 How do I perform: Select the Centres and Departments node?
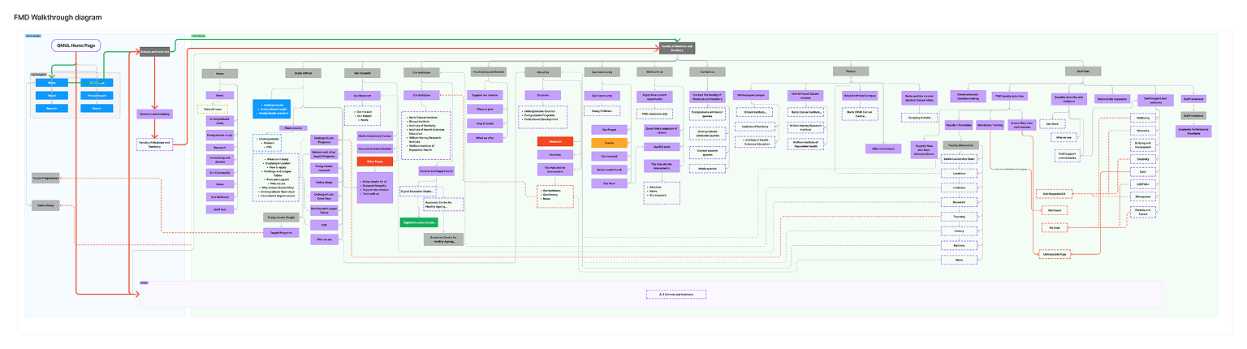pos(436,171)
